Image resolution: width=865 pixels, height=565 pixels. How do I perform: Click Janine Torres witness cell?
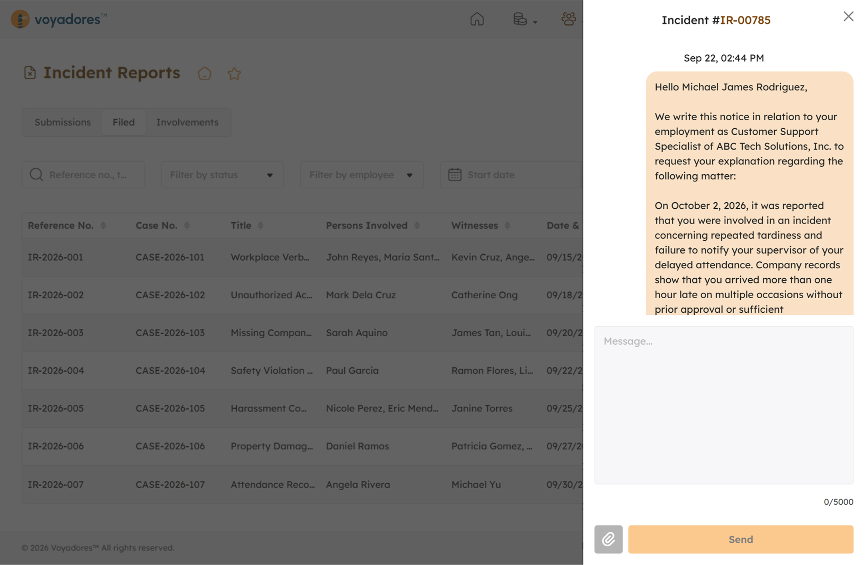[x=482, y=408]
